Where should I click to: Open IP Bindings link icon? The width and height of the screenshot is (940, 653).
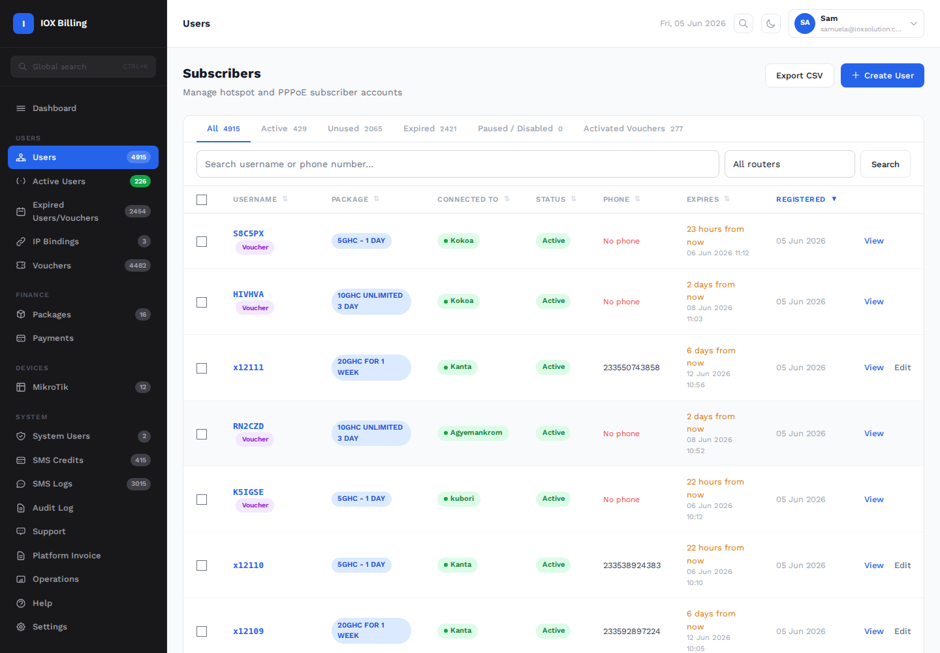pyautogui.click(x=21, y=242)
